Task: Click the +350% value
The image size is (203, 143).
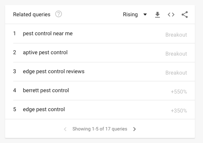Action: click(179, 111)
